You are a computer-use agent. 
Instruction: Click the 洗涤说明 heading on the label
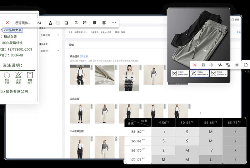point(12,65)
